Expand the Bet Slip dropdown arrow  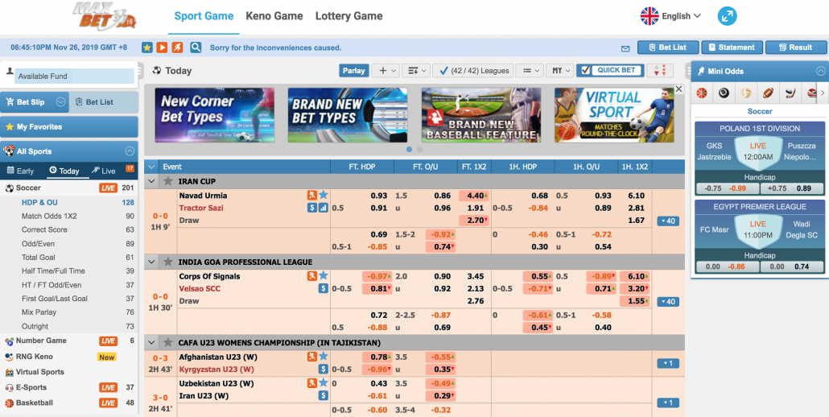point(61,102)
